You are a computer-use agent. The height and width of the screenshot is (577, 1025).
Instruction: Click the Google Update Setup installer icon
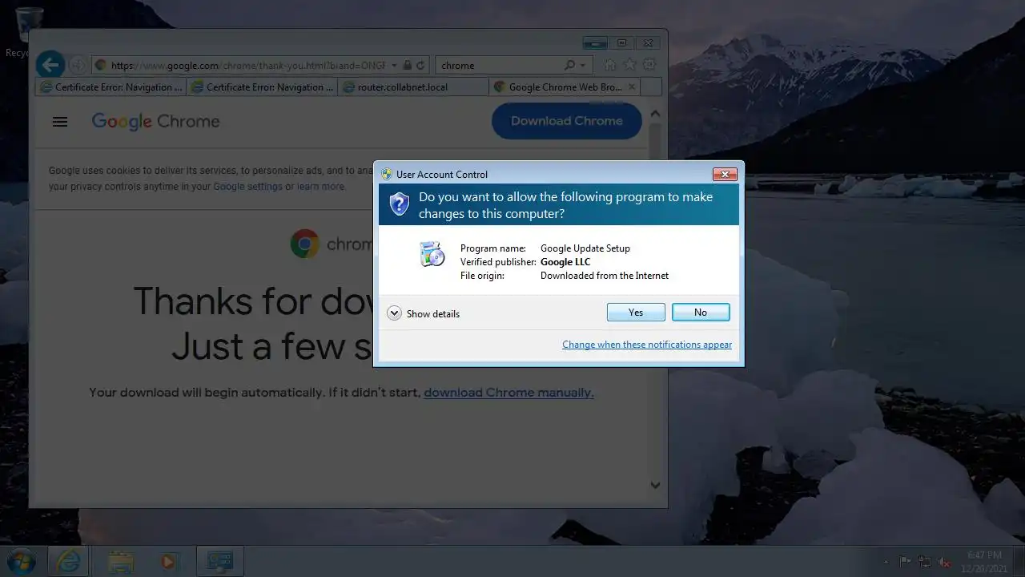[x=432, y=254]
